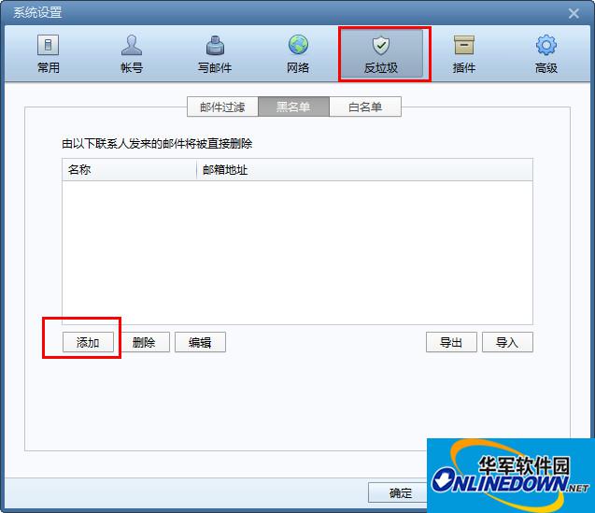Click the 导出 export button

pyautogui.click(x=451, y=343)
